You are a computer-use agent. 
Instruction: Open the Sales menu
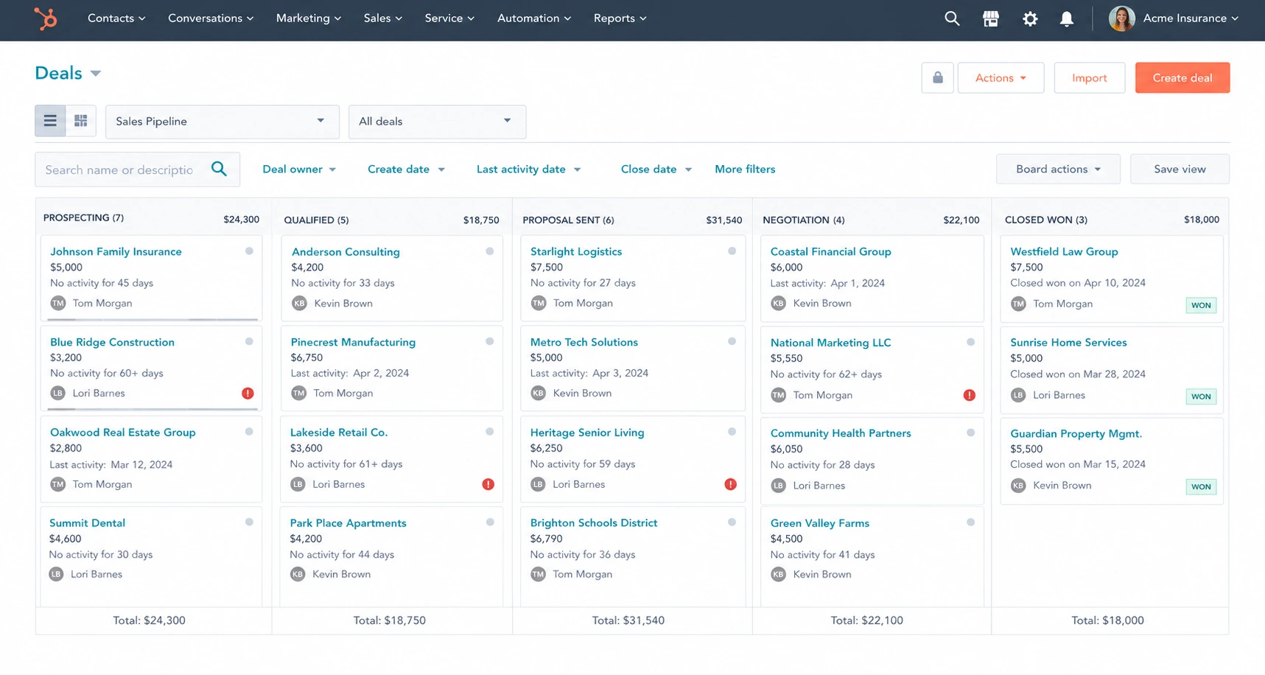click(x=383, y=18)
